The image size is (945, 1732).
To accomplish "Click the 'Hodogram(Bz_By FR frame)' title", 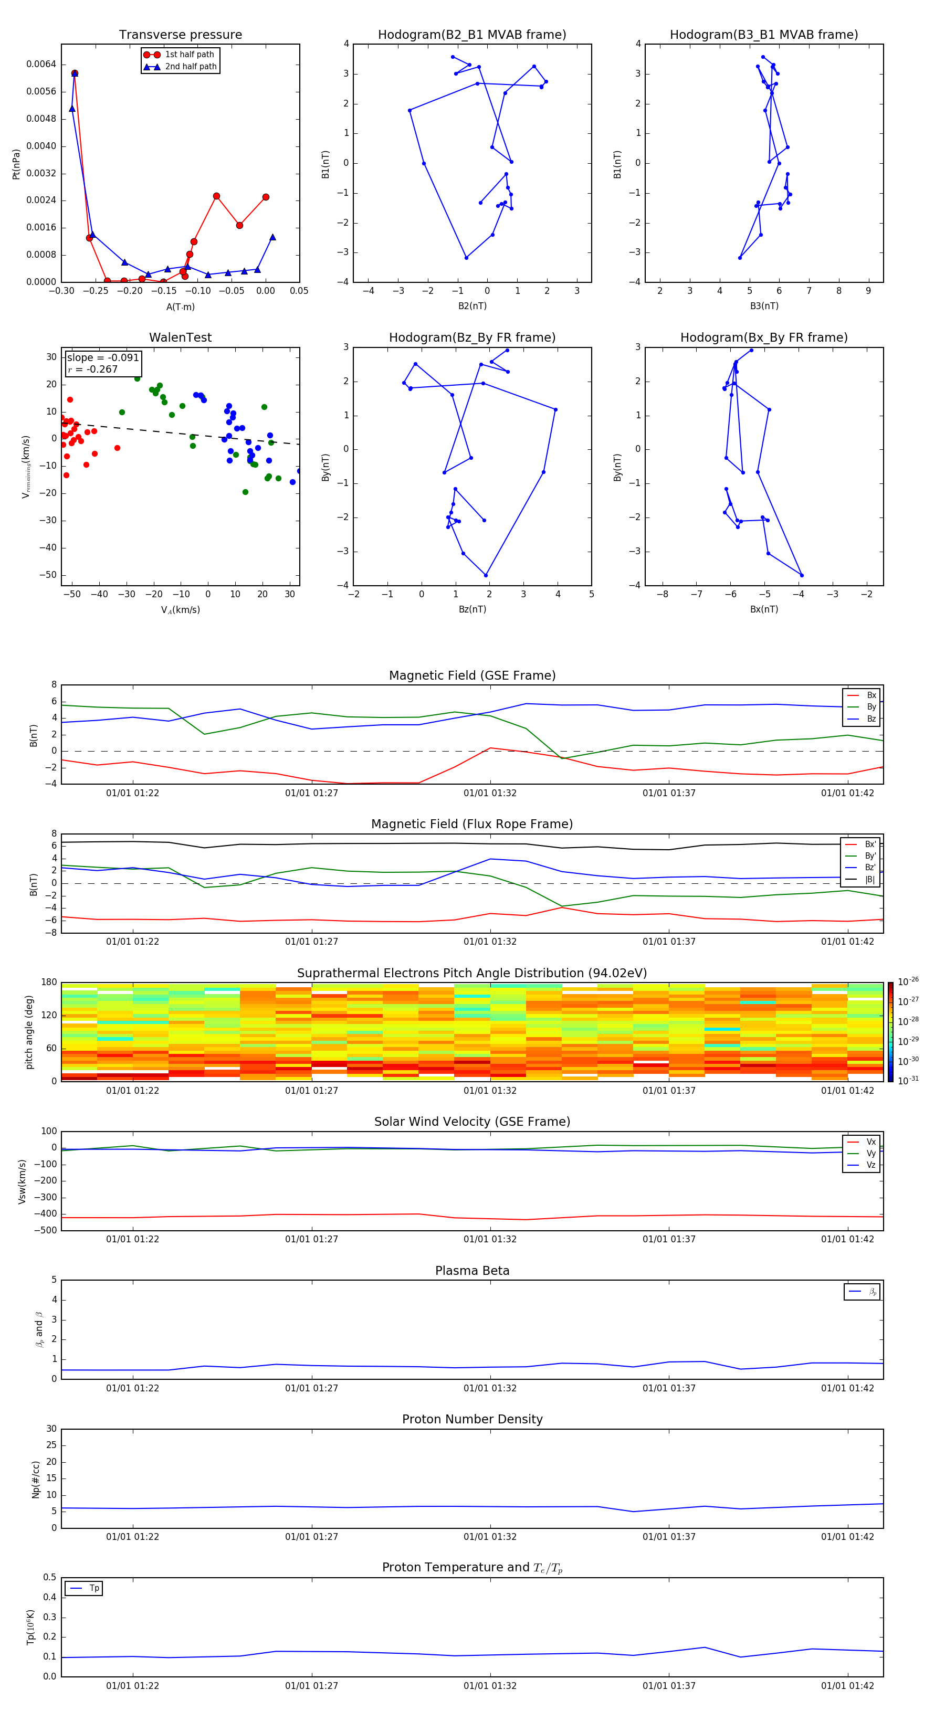I will tap(472, 337).
